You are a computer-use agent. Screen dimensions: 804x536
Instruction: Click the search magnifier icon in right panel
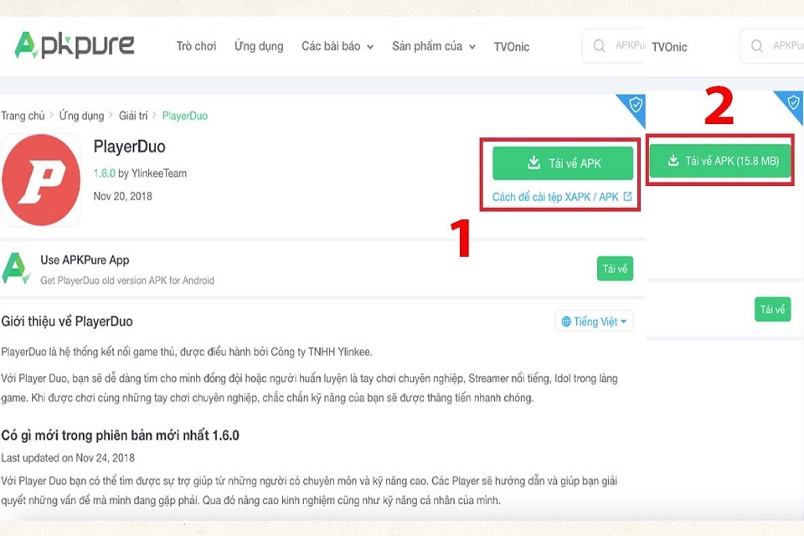click(757, 46)
